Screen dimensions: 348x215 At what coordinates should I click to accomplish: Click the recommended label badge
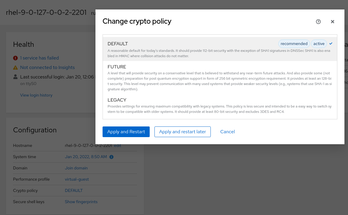294,44
